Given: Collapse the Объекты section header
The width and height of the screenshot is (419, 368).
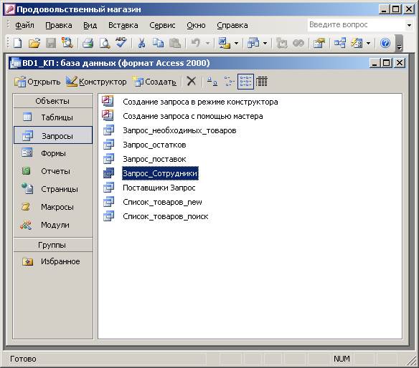Looking at the screenshot, I should (x=52, y=101).
